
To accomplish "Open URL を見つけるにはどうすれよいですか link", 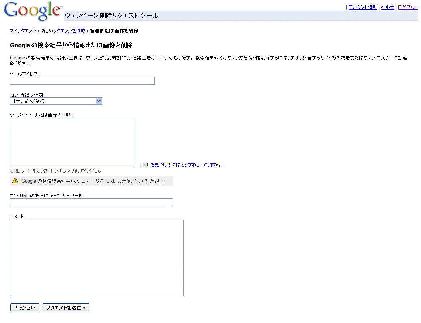I will click(181, 165).
